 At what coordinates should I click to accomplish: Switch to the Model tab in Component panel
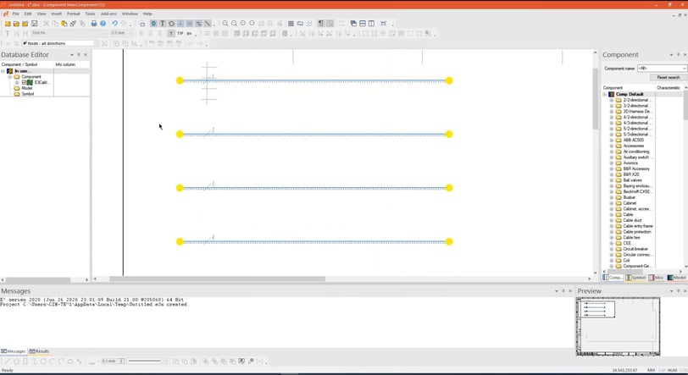(677, 278)
